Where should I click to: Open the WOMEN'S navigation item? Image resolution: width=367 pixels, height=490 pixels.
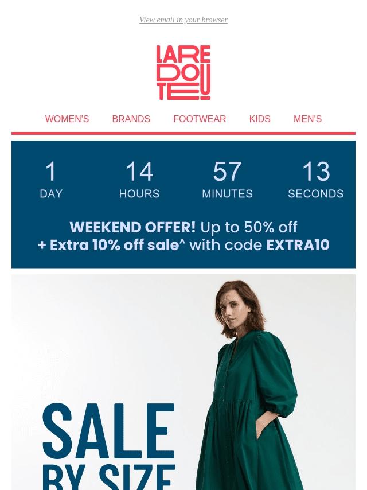pos(67,119)
